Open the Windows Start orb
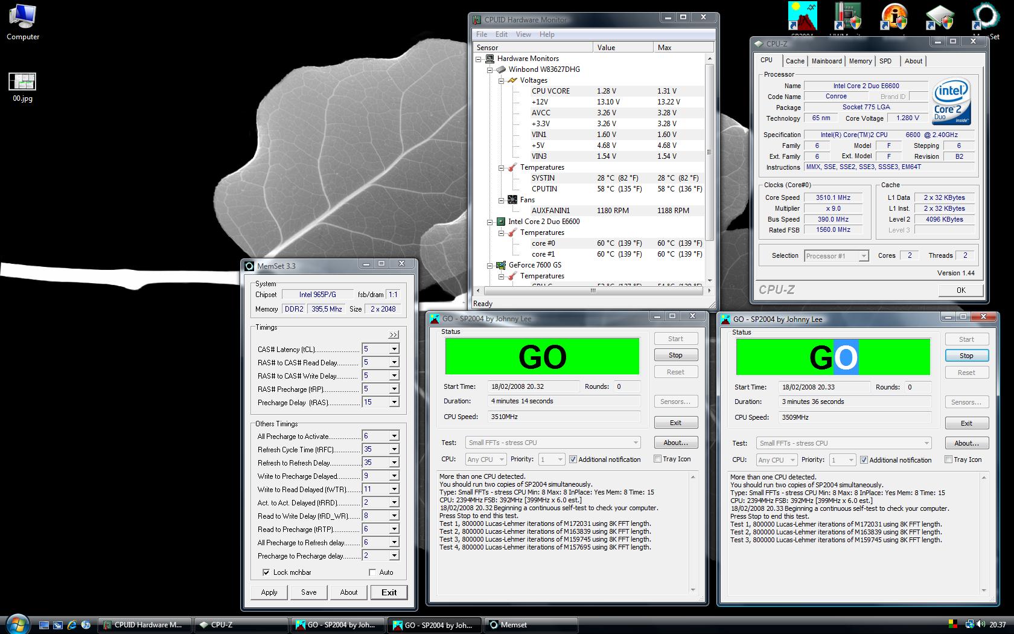Viewport: 1014px width, 634px height. click(x=16, y=624)
